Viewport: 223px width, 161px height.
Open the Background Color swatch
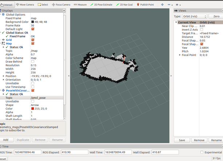32,22
